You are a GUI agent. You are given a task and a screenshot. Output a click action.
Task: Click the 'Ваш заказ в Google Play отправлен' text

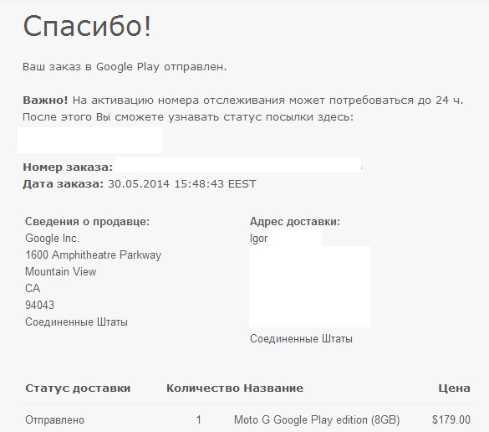[125, 67]
